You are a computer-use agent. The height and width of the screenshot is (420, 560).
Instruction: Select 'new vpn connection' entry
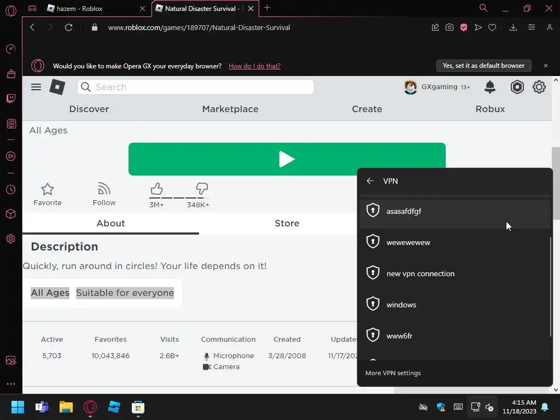454,273
